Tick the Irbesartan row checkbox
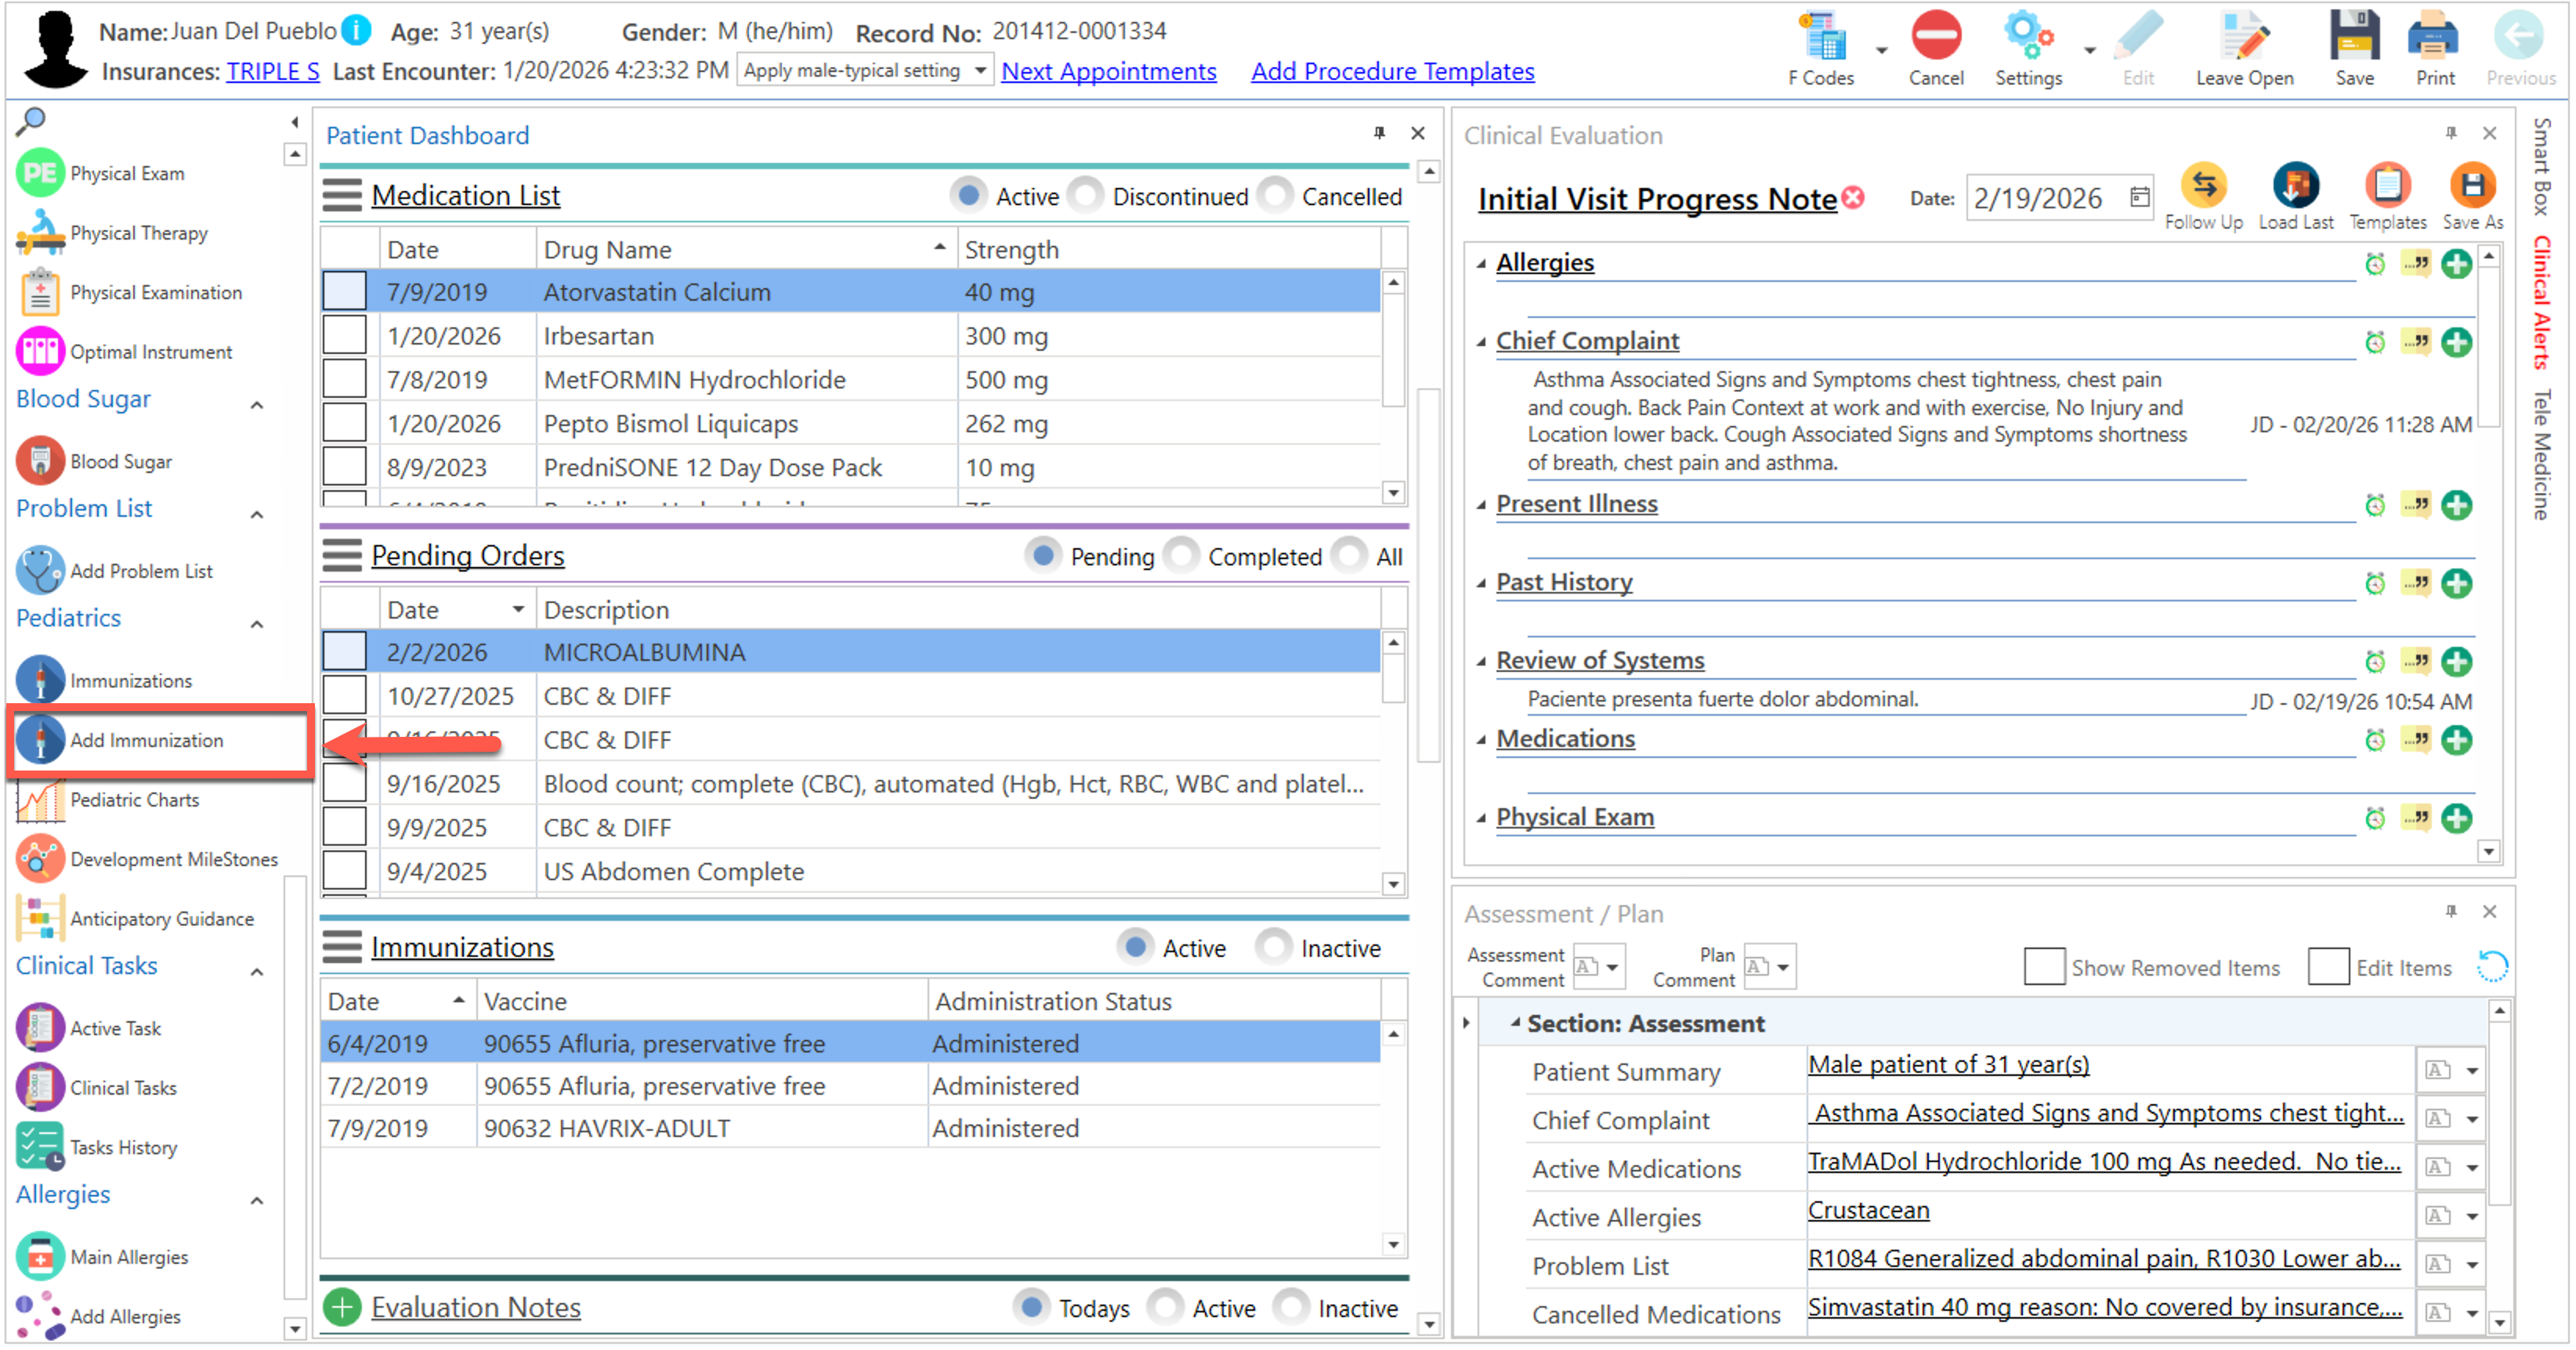 344,336
